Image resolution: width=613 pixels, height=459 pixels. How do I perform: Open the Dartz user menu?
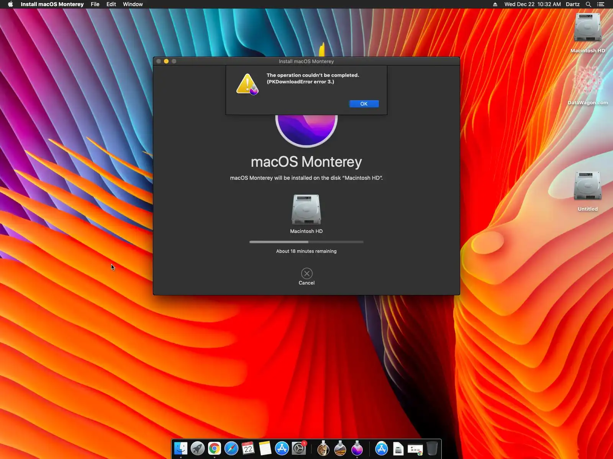(573, 4)
